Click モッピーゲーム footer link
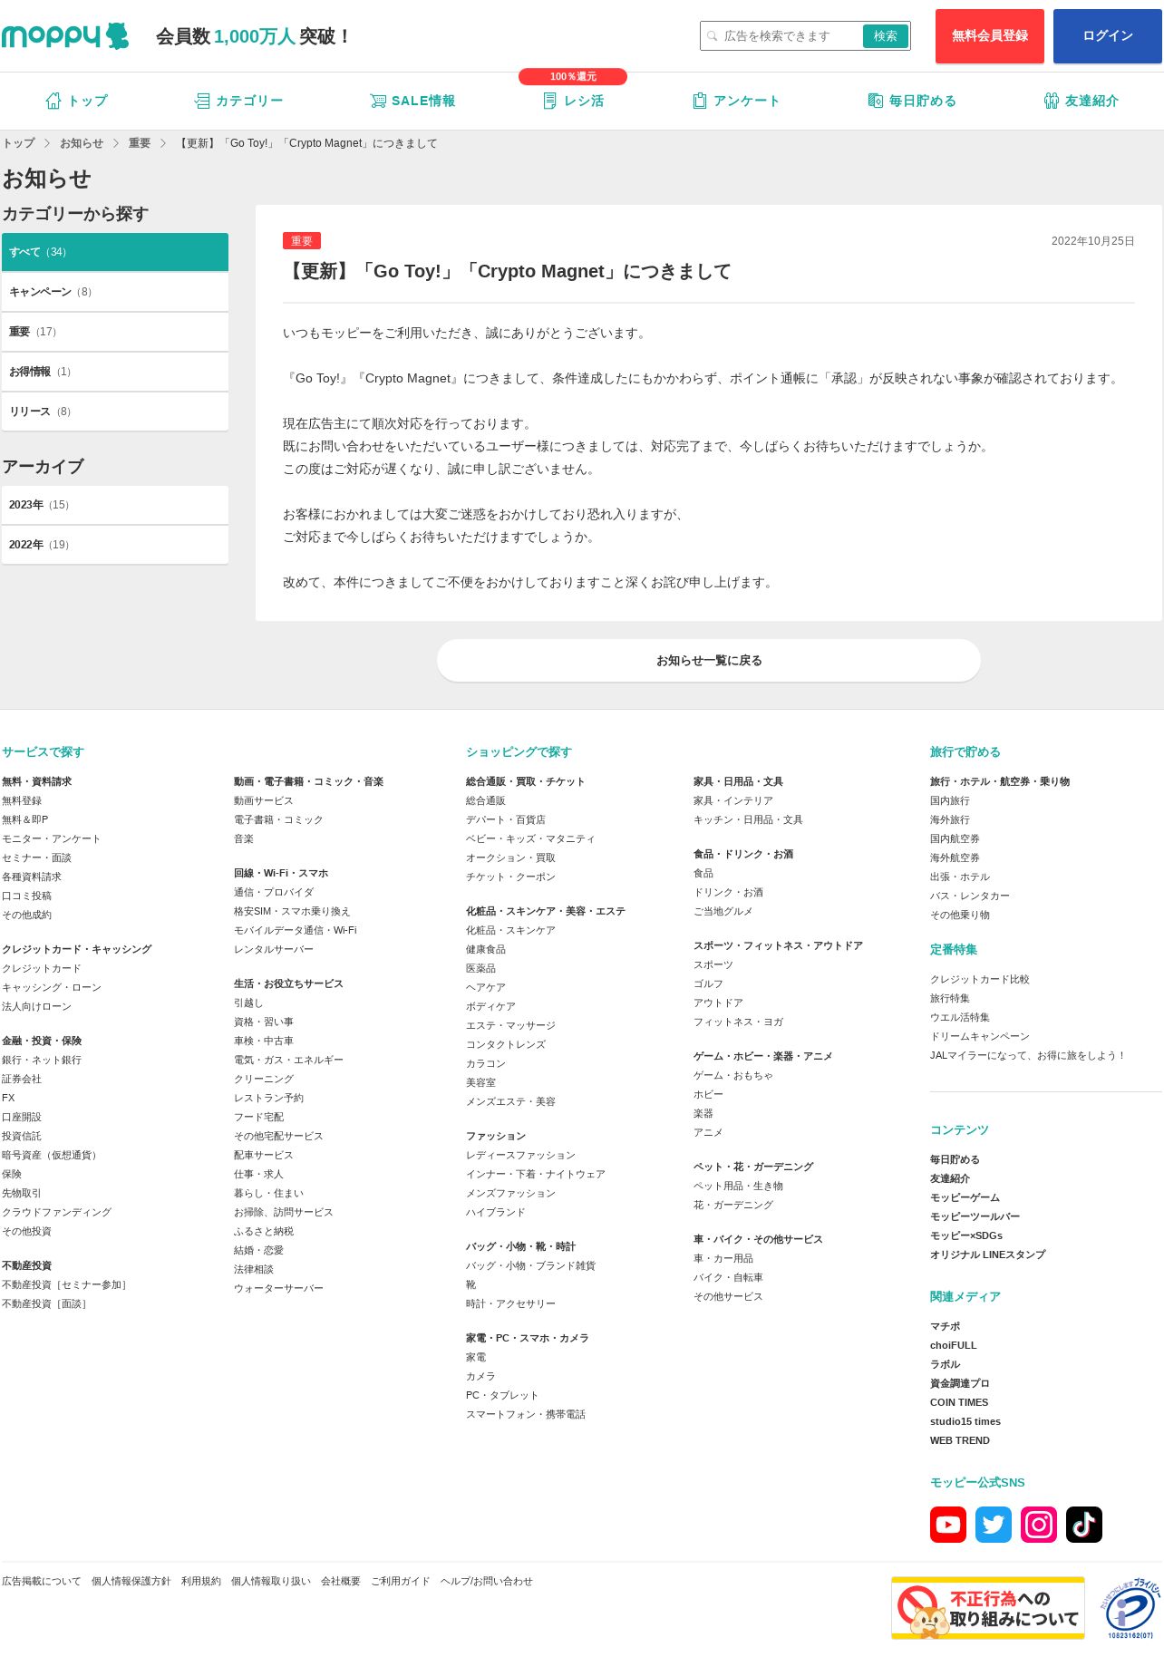1164x1676 pixels. point(965,1197)
